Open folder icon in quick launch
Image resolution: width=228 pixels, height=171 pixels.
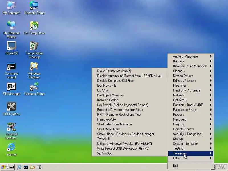(x=32, y=167)
